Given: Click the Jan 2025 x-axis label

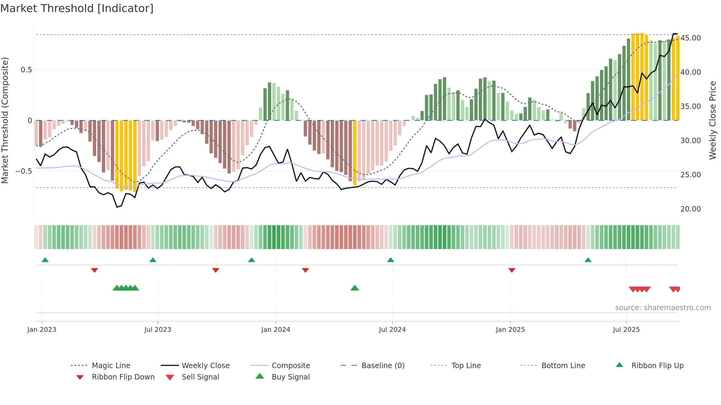Looking at the screenshot, I should tap(510, 329).
